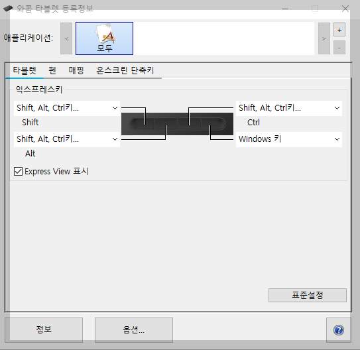The height and width of the screenshot is (350, 360).
Task: Remove application with the minus button
Action: 339,48
